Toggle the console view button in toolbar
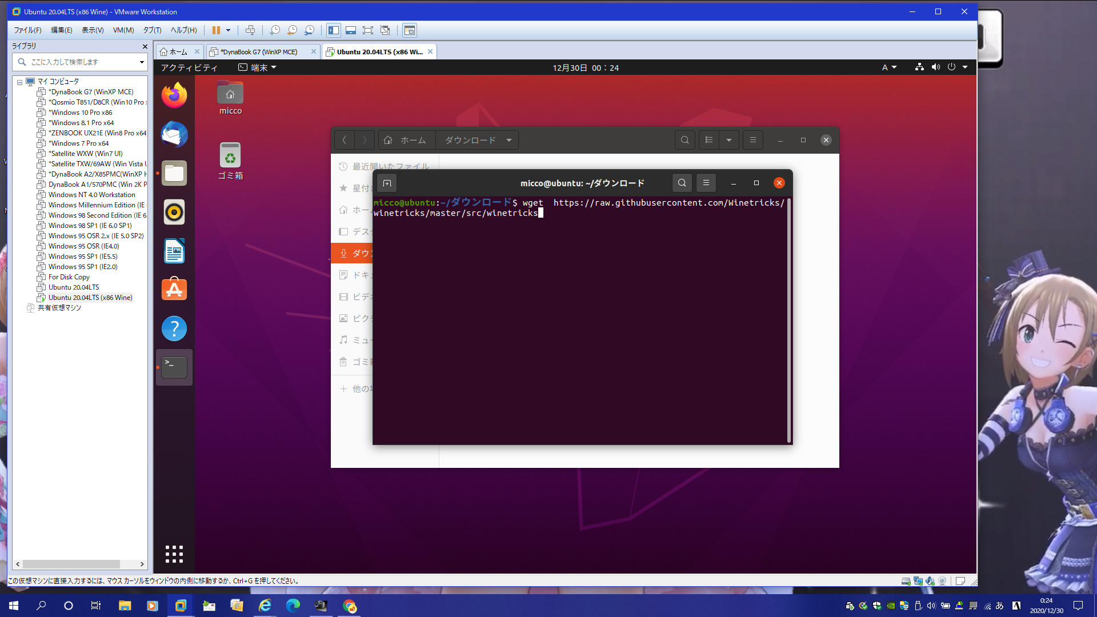1097x617 pixels. click(410, 30)
